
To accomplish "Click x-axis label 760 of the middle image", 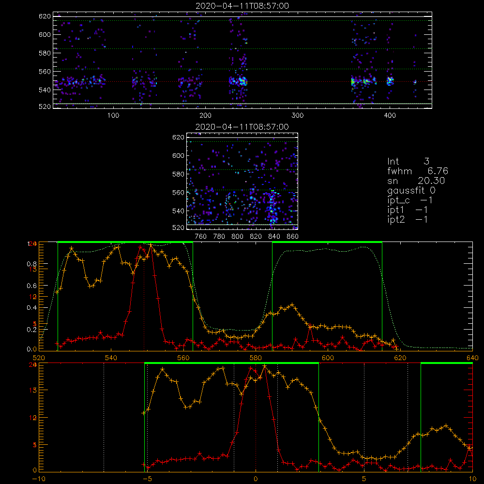I will (201, 237).
